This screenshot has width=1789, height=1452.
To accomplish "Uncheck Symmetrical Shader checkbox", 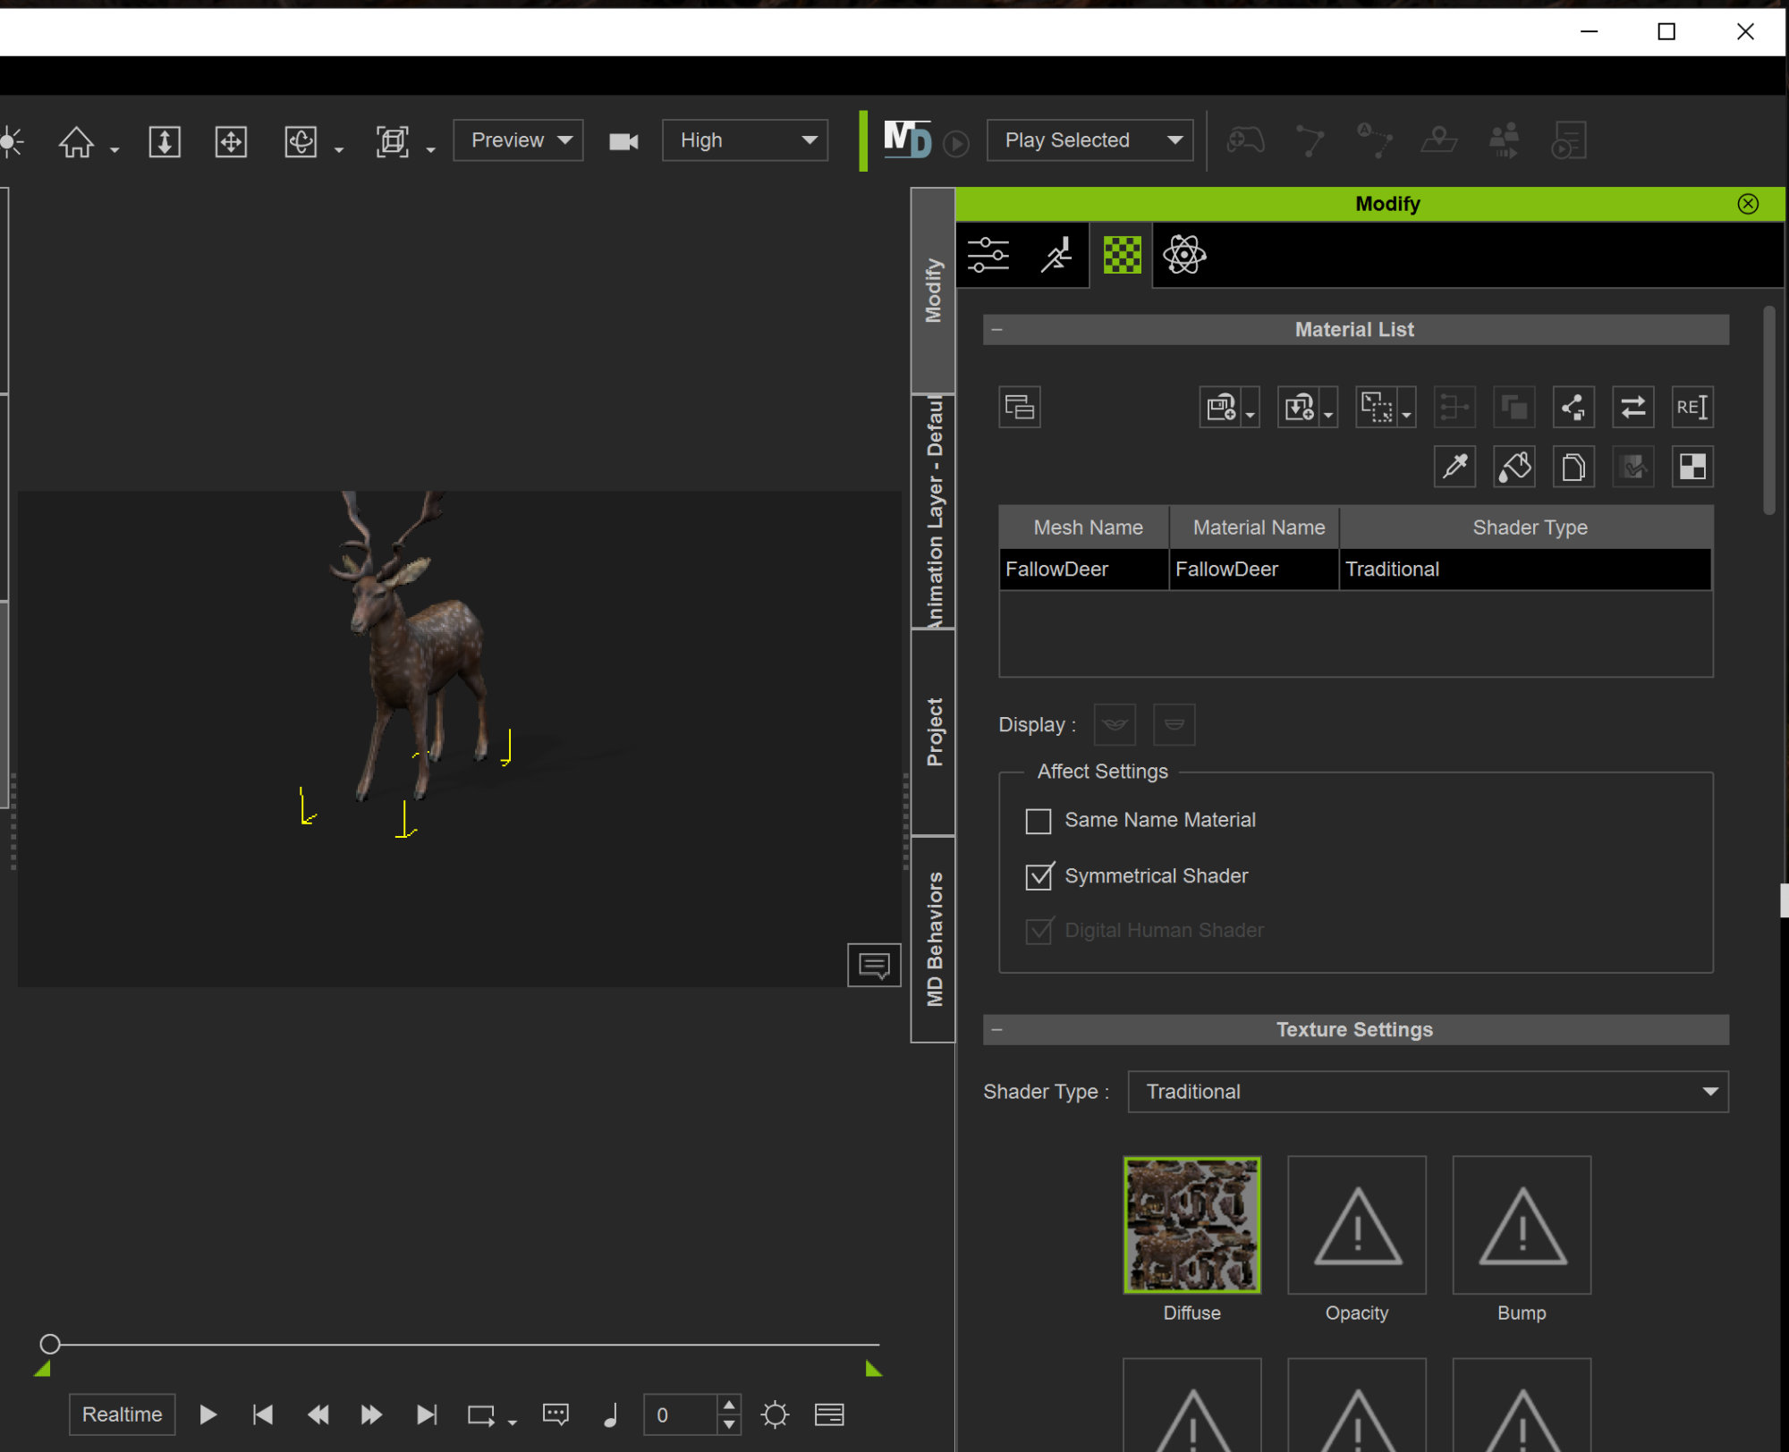I will pos(1039,876).
